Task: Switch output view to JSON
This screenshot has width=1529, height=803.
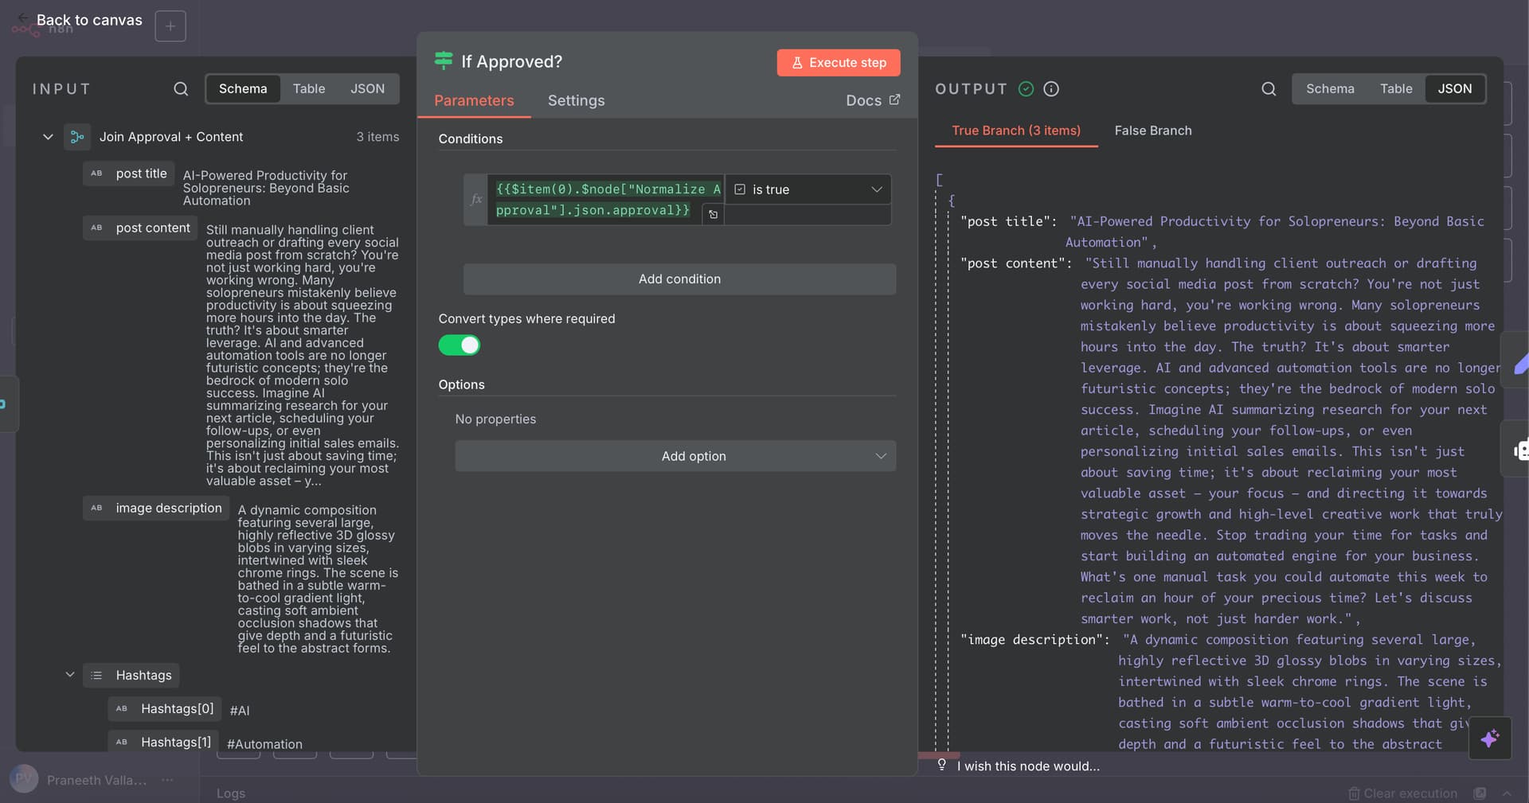Action: point(1454,89)
